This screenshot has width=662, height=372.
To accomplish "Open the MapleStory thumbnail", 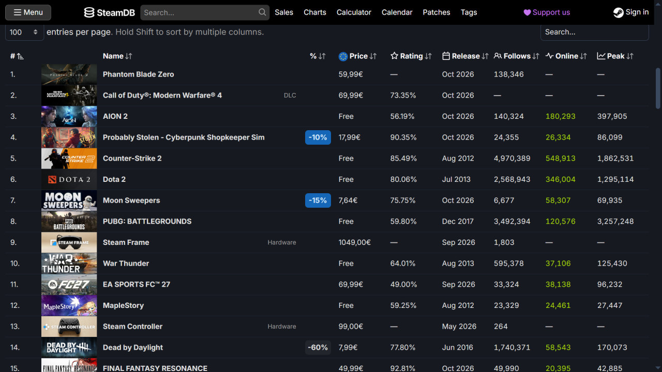I will click(69, 305).
